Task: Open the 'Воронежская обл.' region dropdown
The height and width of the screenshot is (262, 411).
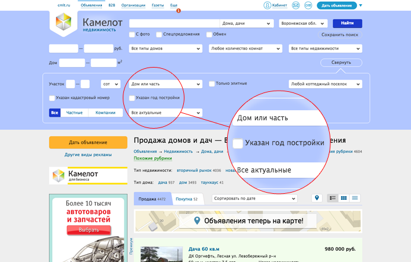Action: [x=302, y=24]
